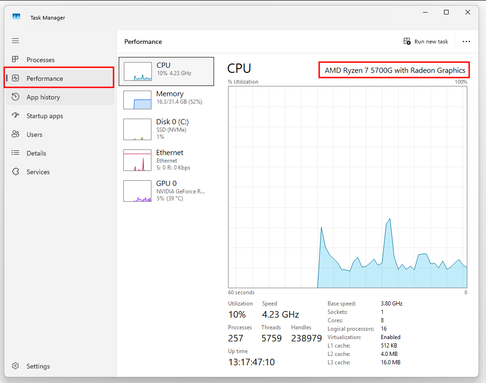The height and width of the screenshot is (383, 486).
Task: Open App history page label
Action: [x=43, y=97]
